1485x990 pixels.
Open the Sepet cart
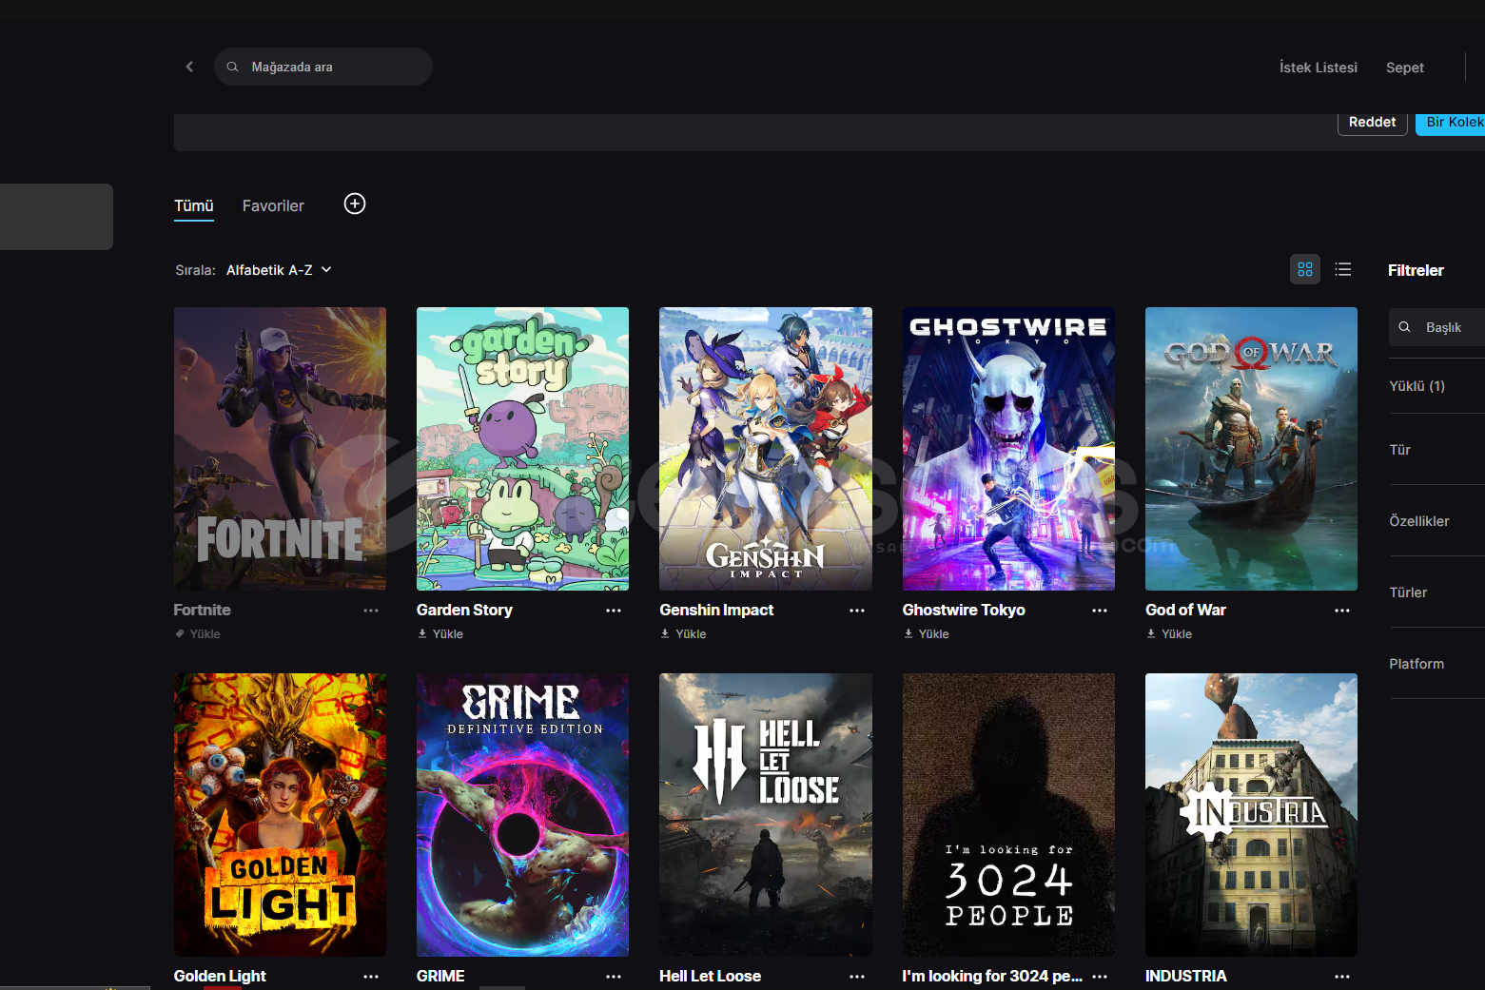[x=1404, y=68]
